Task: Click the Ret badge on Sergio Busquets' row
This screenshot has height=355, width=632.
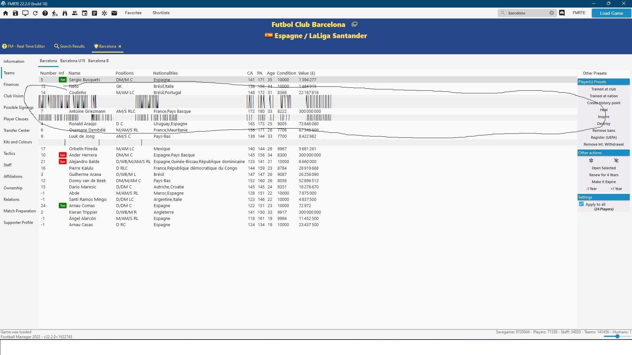Action: [x=63, y=80]
